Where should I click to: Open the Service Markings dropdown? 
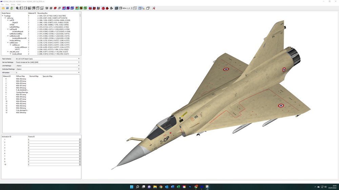[48, 62]
